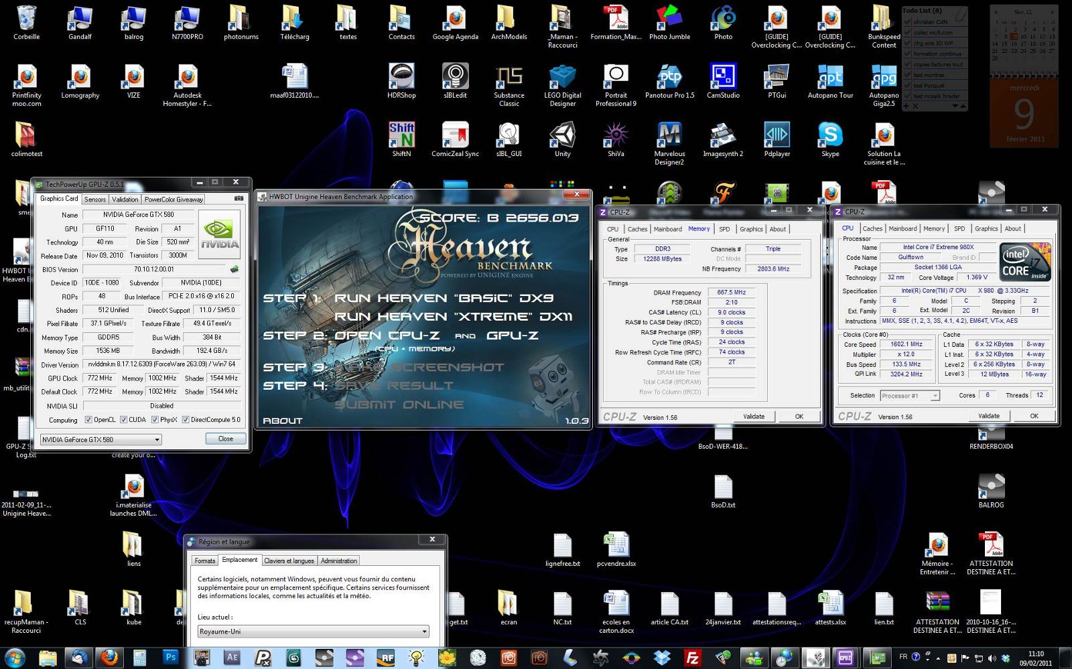Image resolution: width=1072 pixels, height=669 pixels.
Task: Click Todo List up arrow
Action: click(x=963, y=106)
